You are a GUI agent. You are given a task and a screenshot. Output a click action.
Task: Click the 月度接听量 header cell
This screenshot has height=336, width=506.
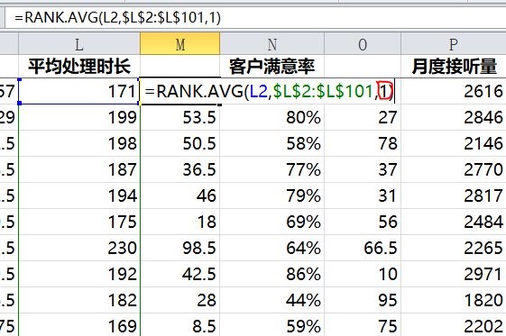coord(454,67)
